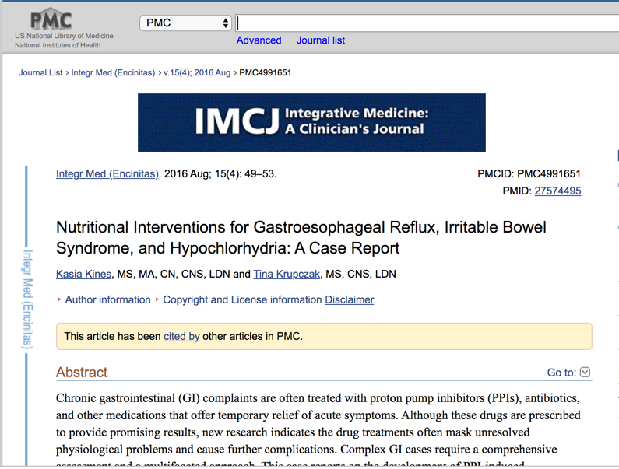Open the PMC database dropdown

pos(185,23)
